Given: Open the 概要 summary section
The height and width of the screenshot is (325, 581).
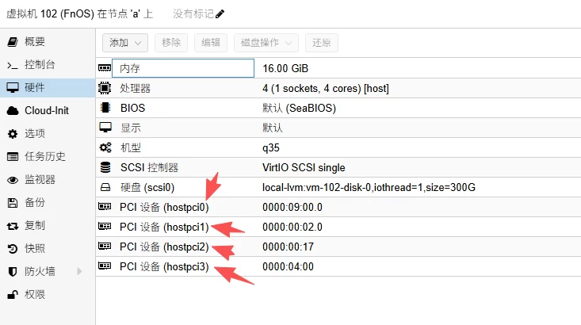Looking at the screenshot, I should click(34, 41).
